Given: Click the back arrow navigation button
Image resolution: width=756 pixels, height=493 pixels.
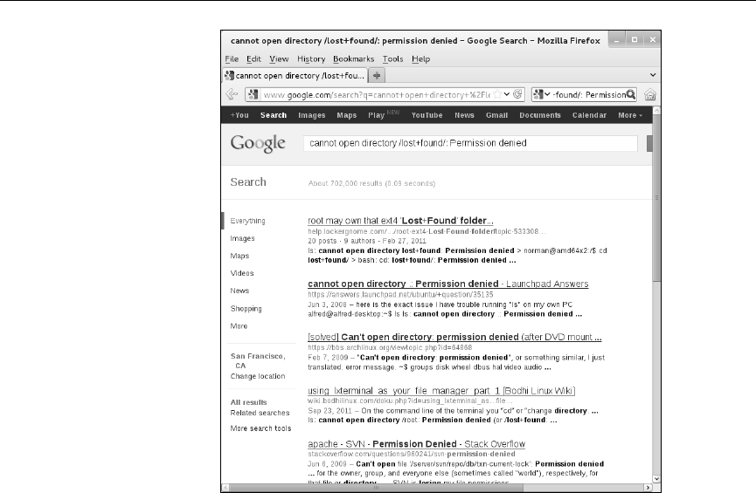Looking at the screenshot, I should [x=232, y=94].
